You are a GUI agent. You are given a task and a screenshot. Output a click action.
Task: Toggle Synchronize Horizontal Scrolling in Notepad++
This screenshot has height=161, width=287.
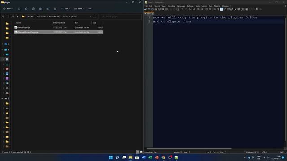click(210, 9)
